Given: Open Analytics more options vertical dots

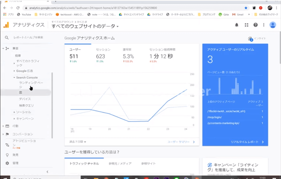Looking at the screenshot, I should (264, 25).
